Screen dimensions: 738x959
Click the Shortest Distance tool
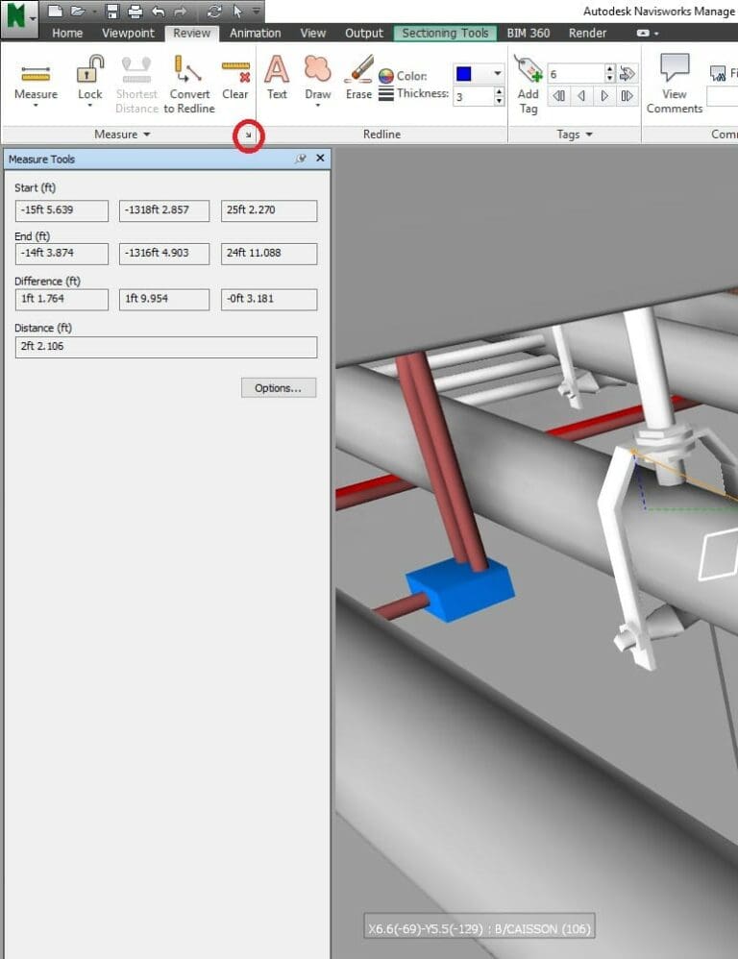(x=137, y=85)
